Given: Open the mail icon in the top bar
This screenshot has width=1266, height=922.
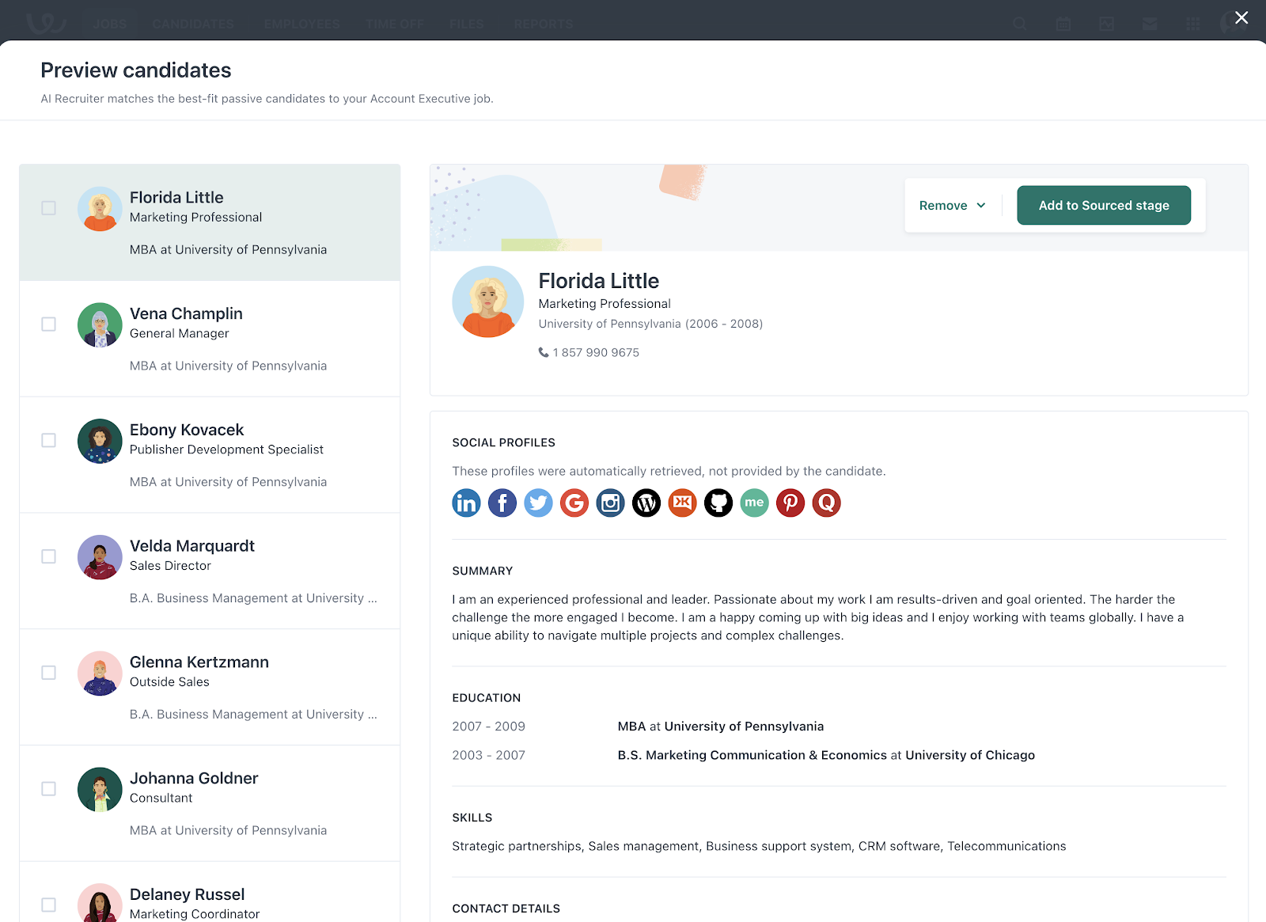Looking at the screenshot, I should 1149,24.
